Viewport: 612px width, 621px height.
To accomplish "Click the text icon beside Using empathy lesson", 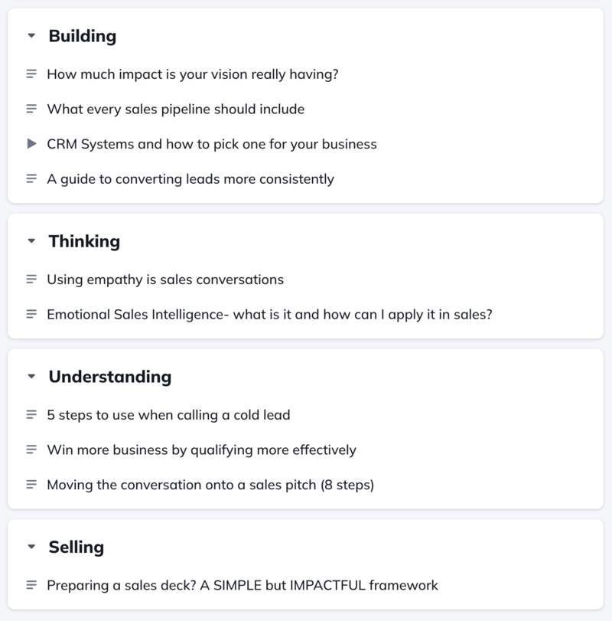I will pyautogui.click(x=31, y=279).
